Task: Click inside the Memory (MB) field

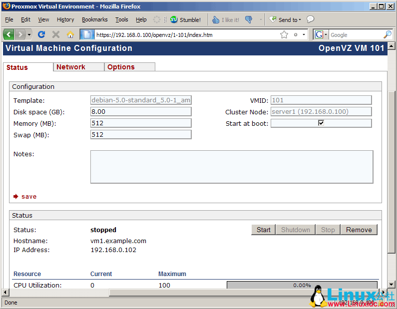Action: (141, 123)
